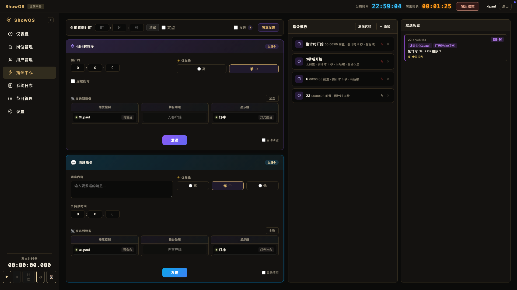
Task: Click the 演出结束 button
Action: [467, 6]
